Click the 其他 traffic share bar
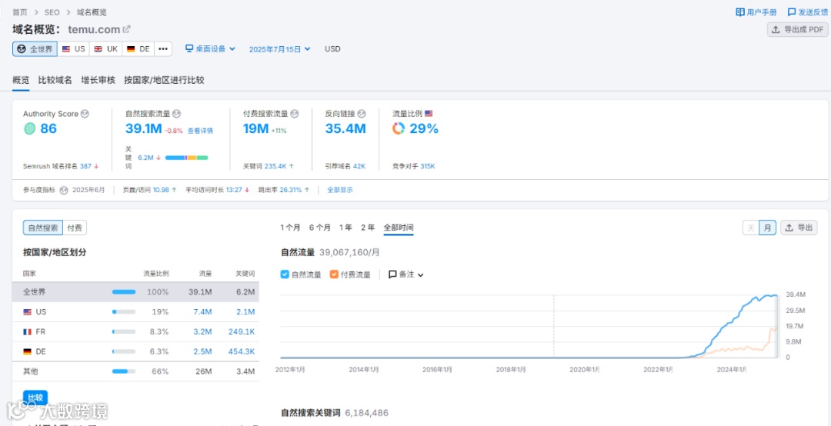Viewport: 831px width, 426px height. (x=123, y=372)
